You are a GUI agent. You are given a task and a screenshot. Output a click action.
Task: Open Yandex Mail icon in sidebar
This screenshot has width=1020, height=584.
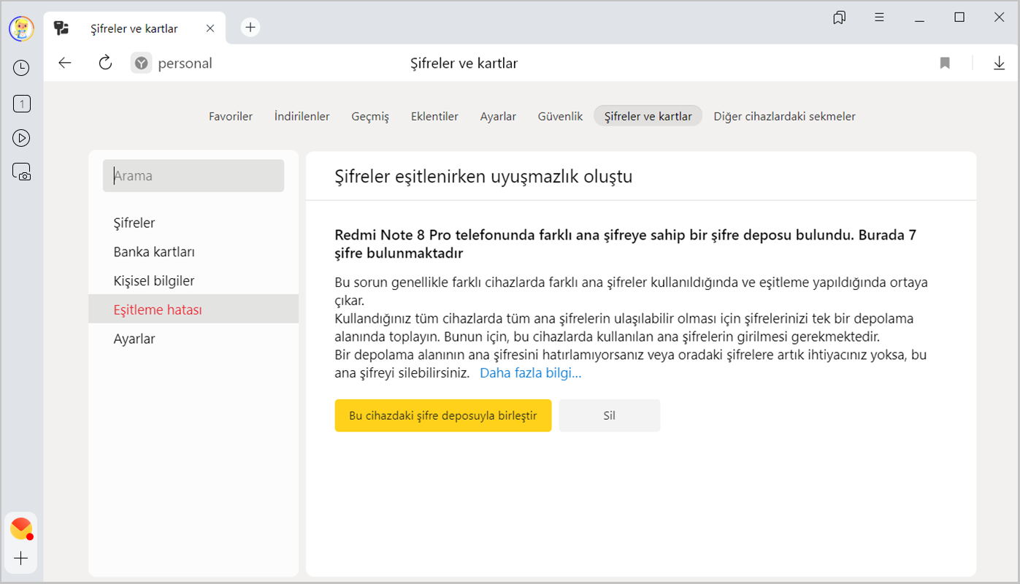coord(21,528)
